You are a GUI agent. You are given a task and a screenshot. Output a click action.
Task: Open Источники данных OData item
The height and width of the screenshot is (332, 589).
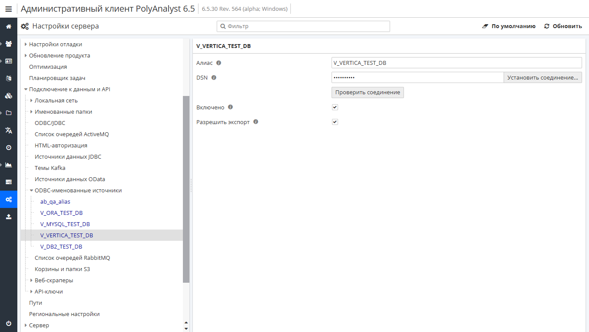[x=70, y=179]
